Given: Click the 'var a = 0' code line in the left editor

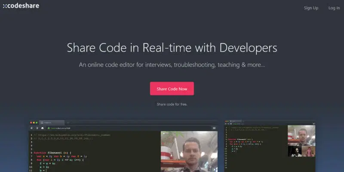Looking at the screenshot, I should [x=62, y=156].
